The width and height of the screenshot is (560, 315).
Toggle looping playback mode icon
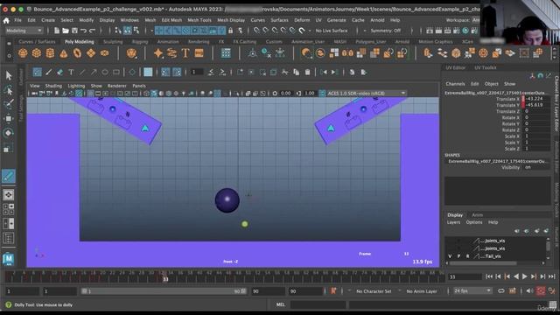click(x=501, y=291)
